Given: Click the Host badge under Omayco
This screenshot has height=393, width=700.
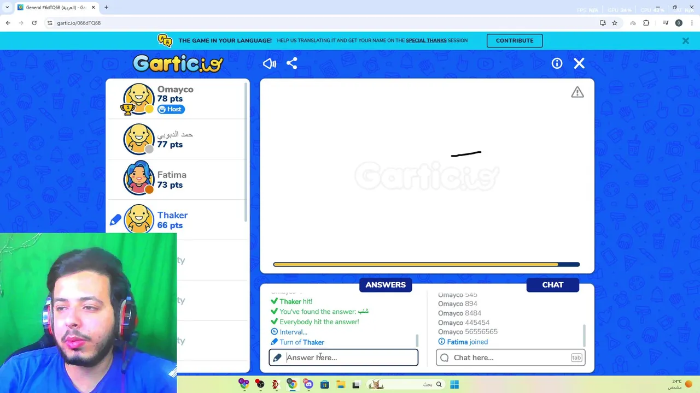Looking at the screenshot, I should point(171,109).
